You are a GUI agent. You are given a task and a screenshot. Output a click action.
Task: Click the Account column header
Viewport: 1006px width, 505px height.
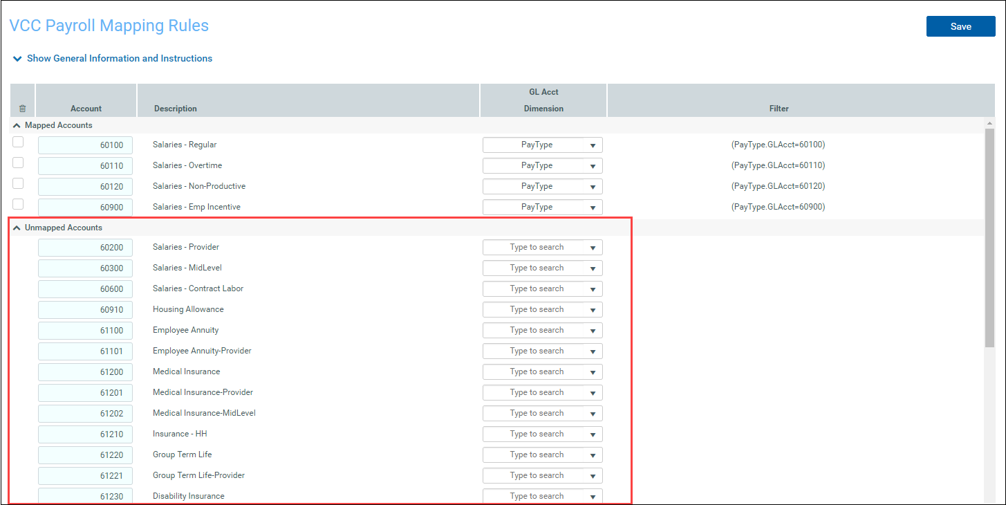(86, 109)
